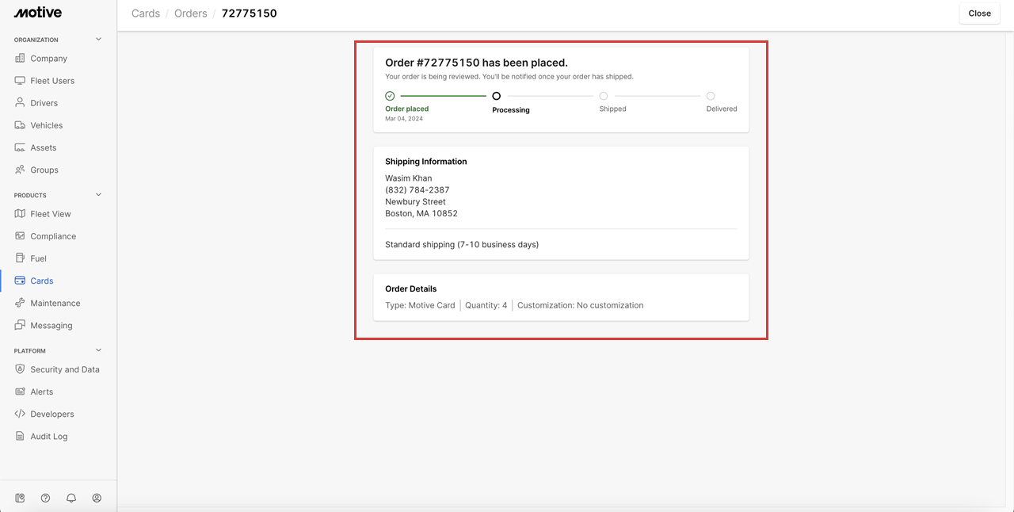This screenshot has height=512, width=1014.
Task: Select Audit Log menu item
Action: coord(48,437)
